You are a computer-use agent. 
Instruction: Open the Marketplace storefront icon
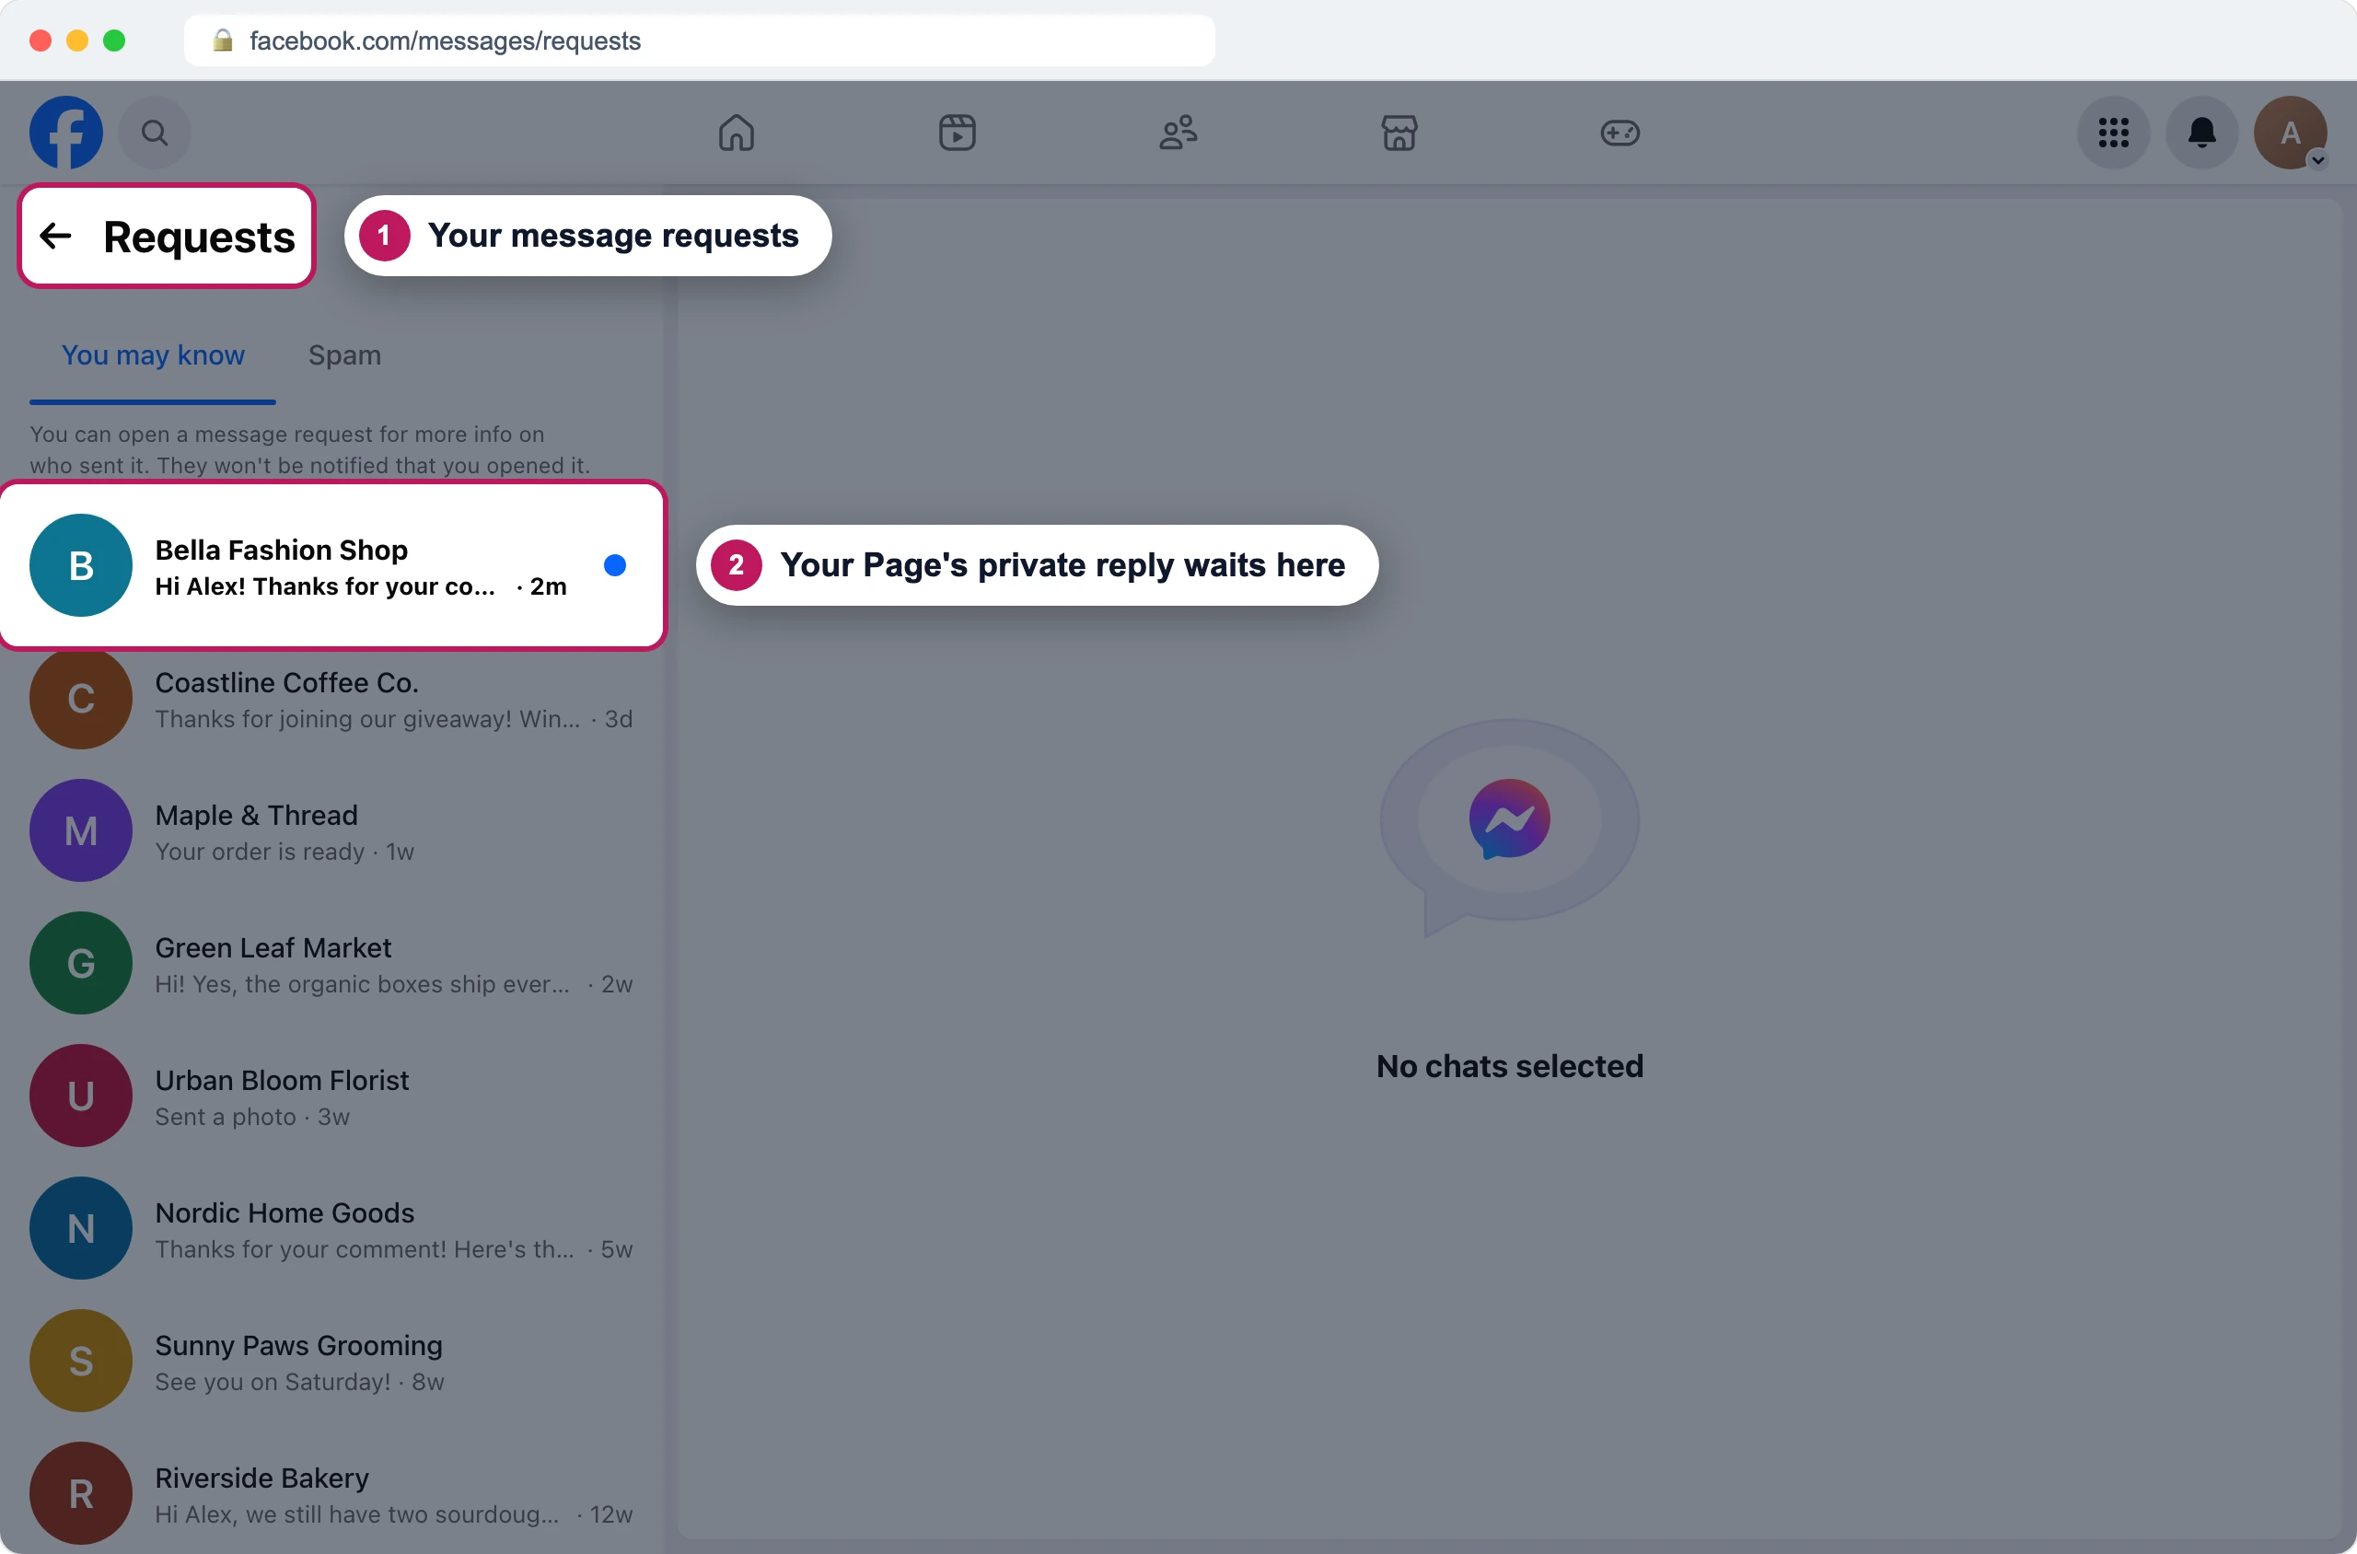coord(1399,132)
